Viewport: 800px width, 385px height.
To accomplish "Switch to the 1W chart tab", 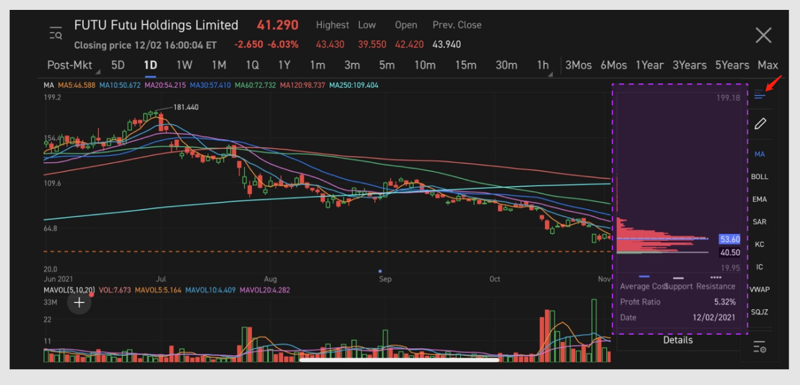I will [184, 65].
